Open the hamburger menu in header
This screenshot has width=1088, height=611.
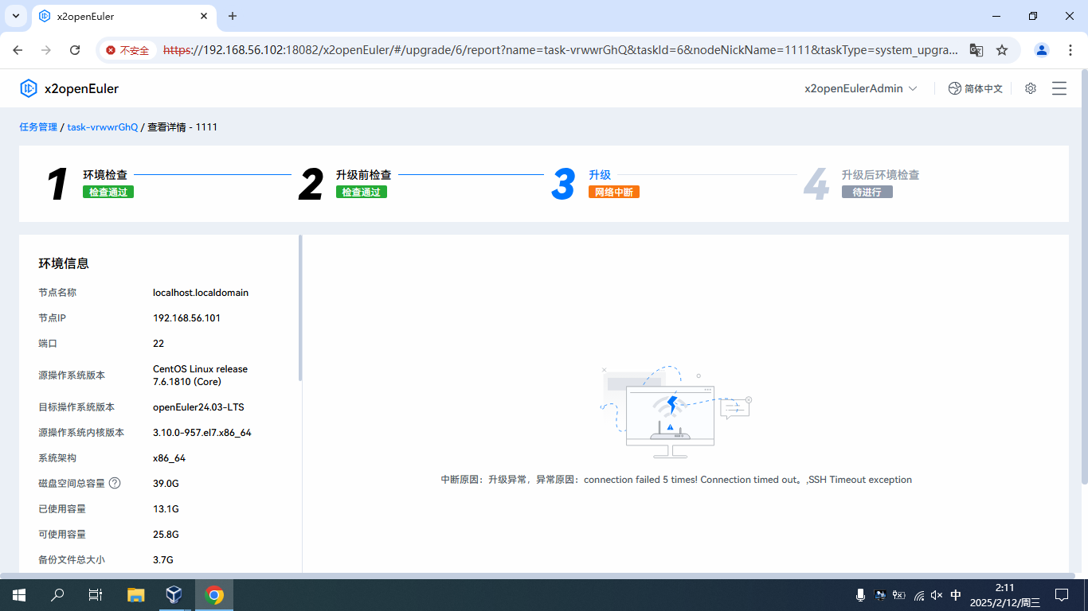coord(1059,88)
